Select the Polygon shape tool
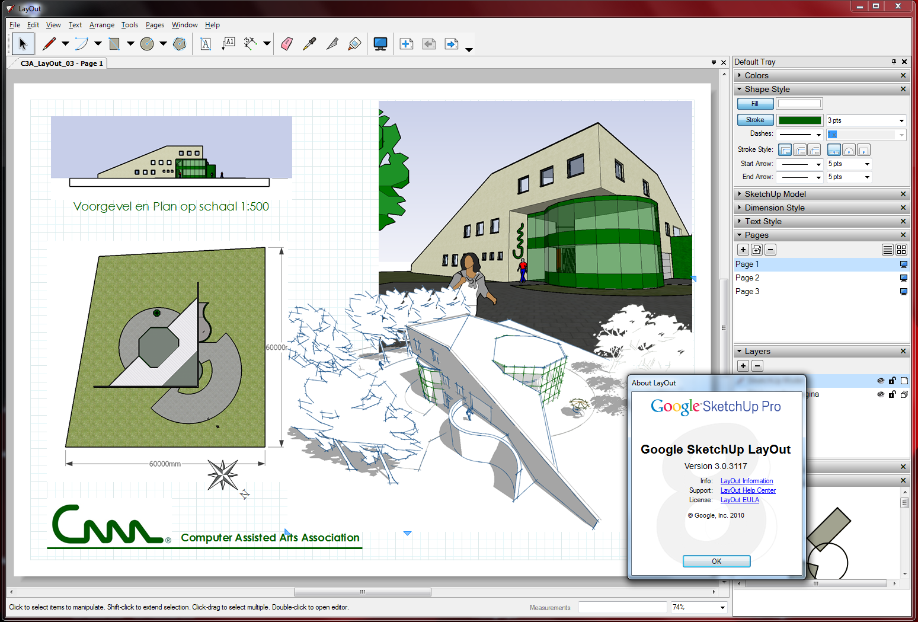Image resolution: width=918 pixels, height=622 pixels. 180,44
